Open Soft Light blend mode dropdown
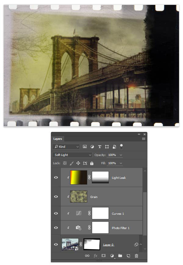183x265 pixels. pos(72,155)
